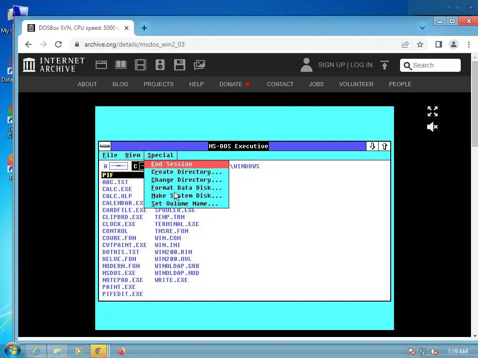
Task: Click the browser address bar URL
Action: coord(134,44)
